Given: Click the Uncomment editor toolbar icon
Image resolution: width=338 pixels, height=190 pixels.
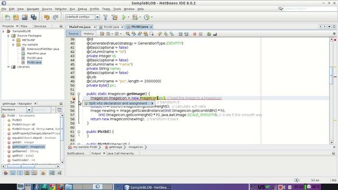Looking at the screenshot, I should click(215, 34).
